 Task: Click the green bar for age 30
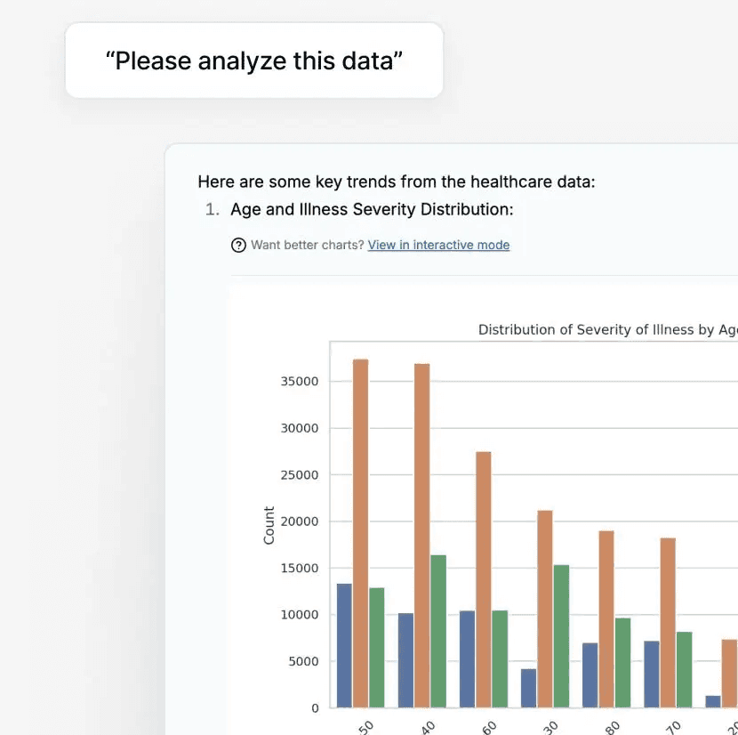click(x=561, y=636)
